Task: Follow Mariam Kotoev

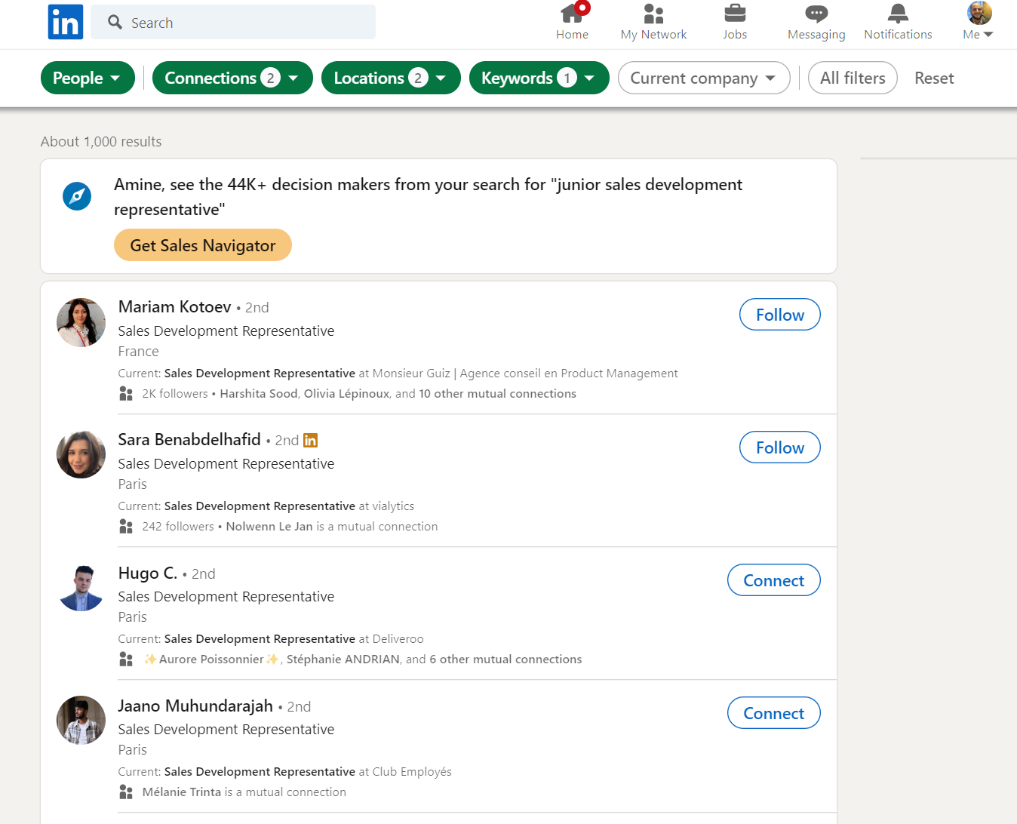Action: 780,315
